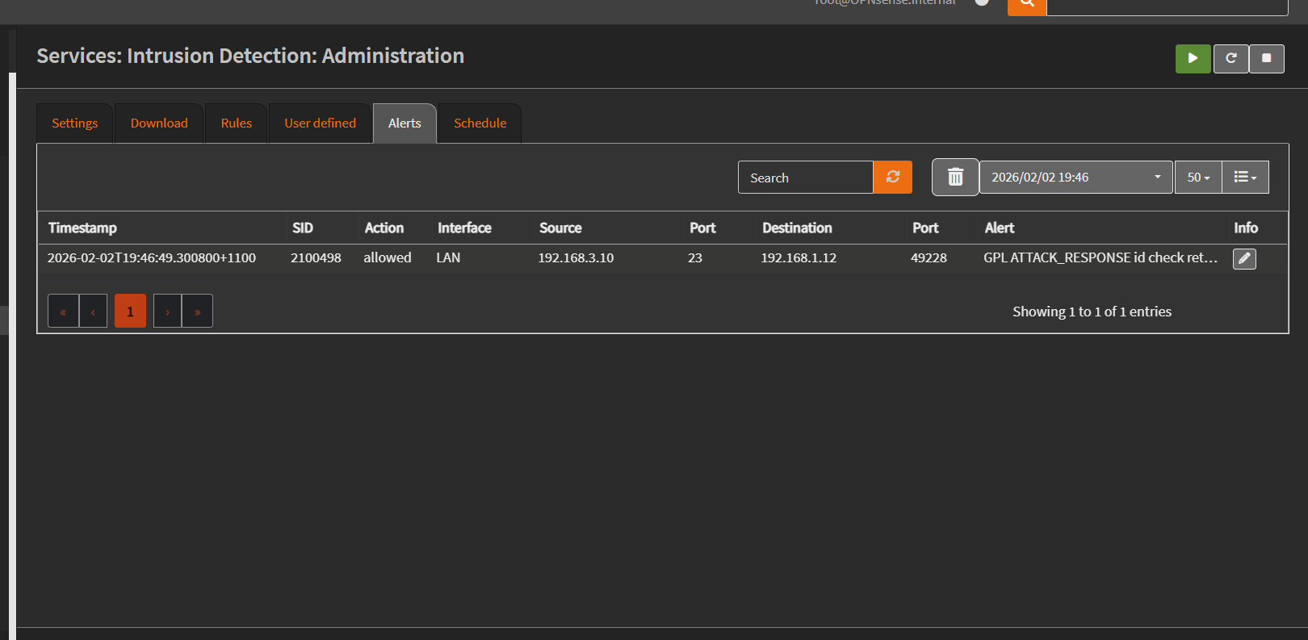1308x640 pixels.
Task: Open the column selection list menu
Action: coord(1244,178)
